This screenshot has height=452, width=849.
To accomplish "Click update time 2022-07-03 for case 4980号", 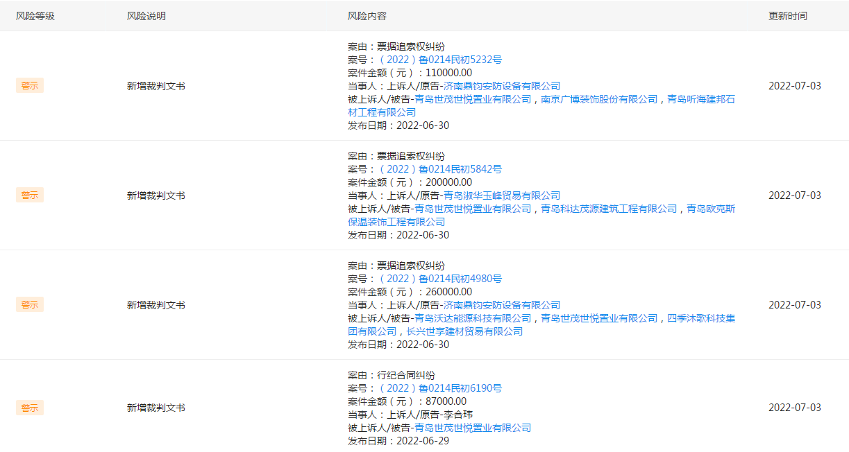I will click(795, 305).
